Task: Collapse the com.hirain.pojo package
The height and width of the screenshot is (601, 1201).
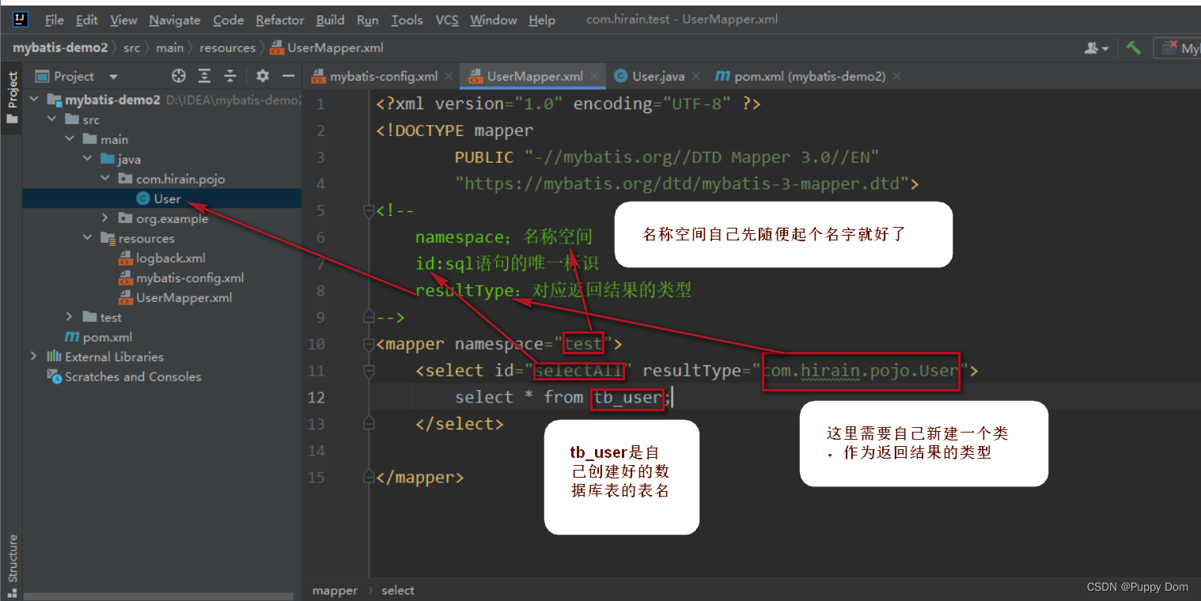Action: tap(105, 179)
